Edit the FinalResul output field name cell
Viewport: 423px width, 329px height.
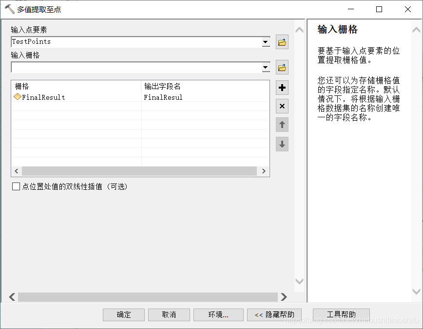coord(205,97)
